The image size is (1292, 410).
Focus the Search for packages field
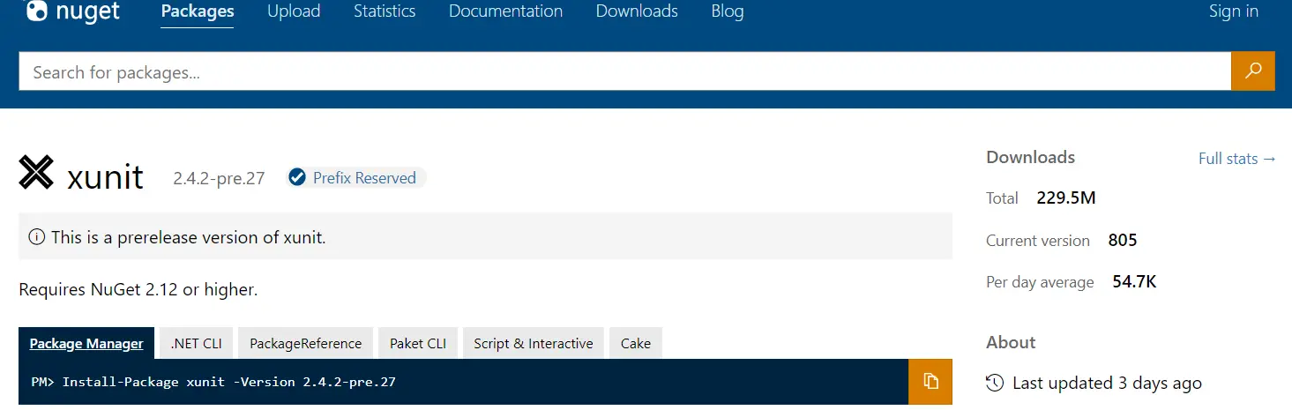click(617, 72)
